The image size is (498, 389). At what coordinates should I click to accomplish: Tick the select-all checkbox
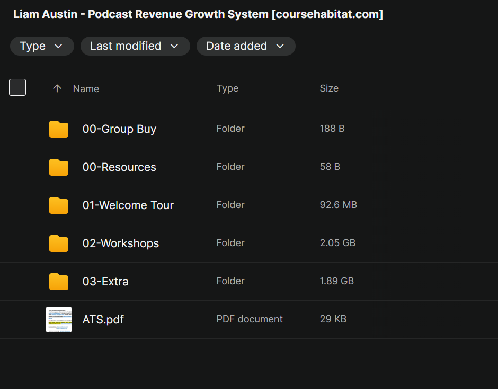pyautogui.click(x=17, y=87)
